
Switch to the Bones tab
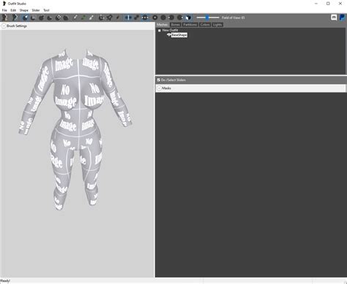[175, 25]
